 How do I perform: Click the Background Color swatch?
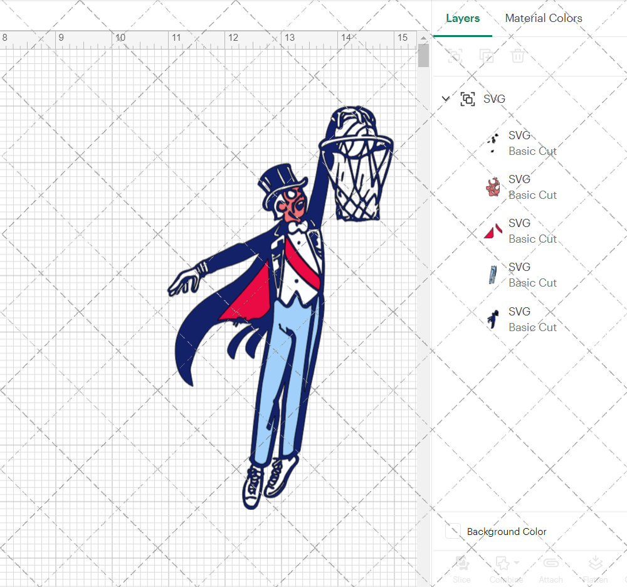pyautogui.click(x=453, y=531)
